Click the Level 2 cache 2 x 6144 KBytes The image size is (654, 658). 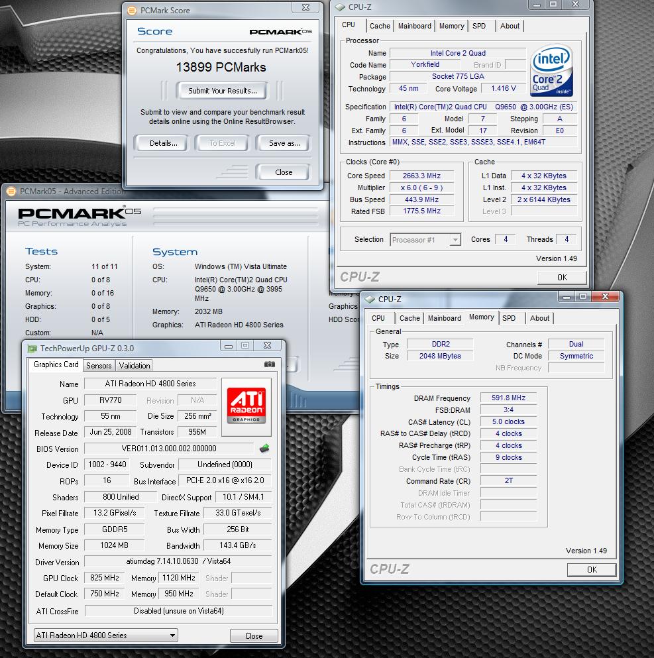543,199
